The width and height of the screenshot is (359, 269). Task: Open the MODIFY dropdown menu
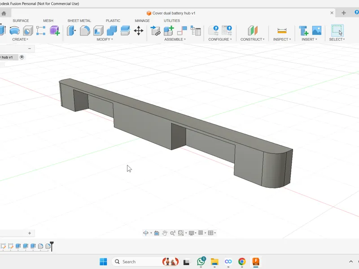point(105,39)
